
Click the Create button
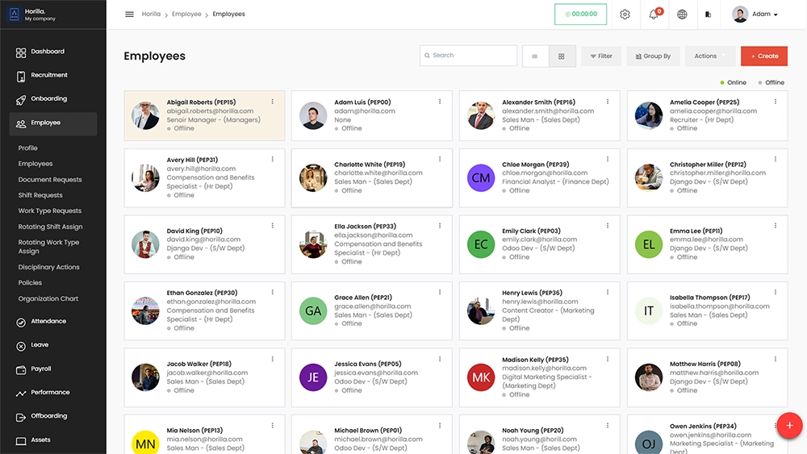pos(763,56)
